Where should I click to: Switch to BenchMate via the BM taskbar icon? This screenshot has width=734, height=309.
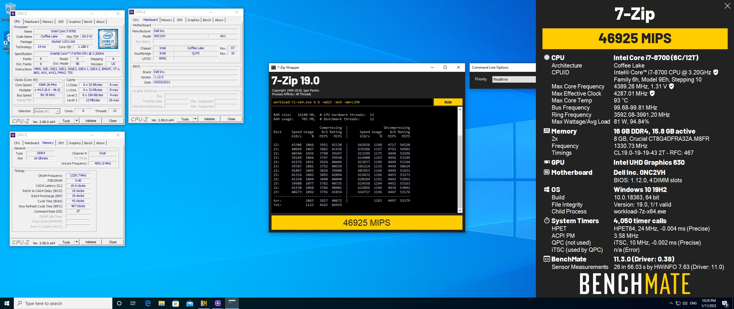pos(204,303)
